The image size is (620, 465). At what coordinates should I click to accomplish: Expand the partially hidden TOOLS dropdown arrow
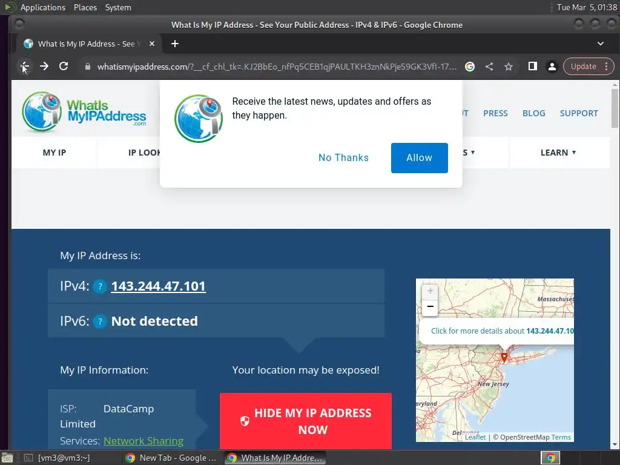point(472,152)
